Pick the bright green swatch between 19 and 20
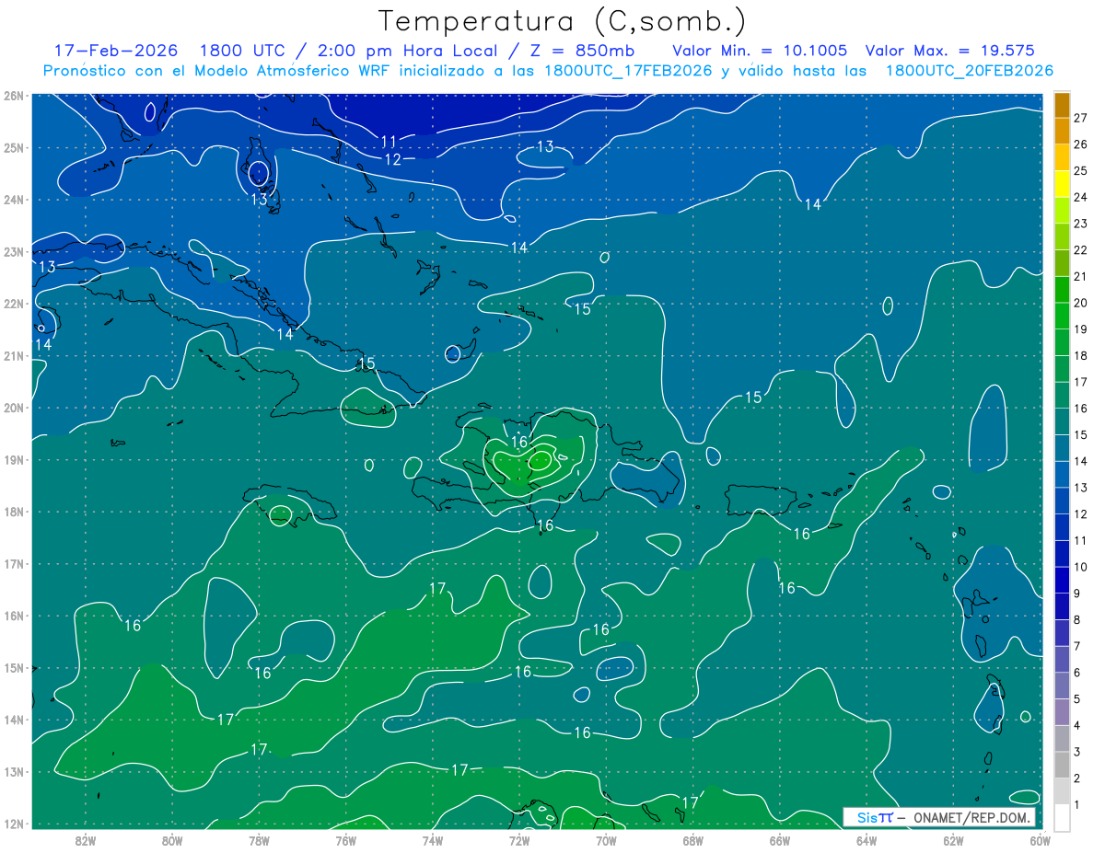This screenshot has width=1105, height=853. point(1062,316)
